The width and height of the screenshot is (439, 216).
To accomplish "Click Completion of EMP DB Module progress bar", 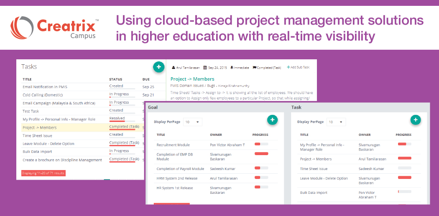I will (x=261, y=154).
